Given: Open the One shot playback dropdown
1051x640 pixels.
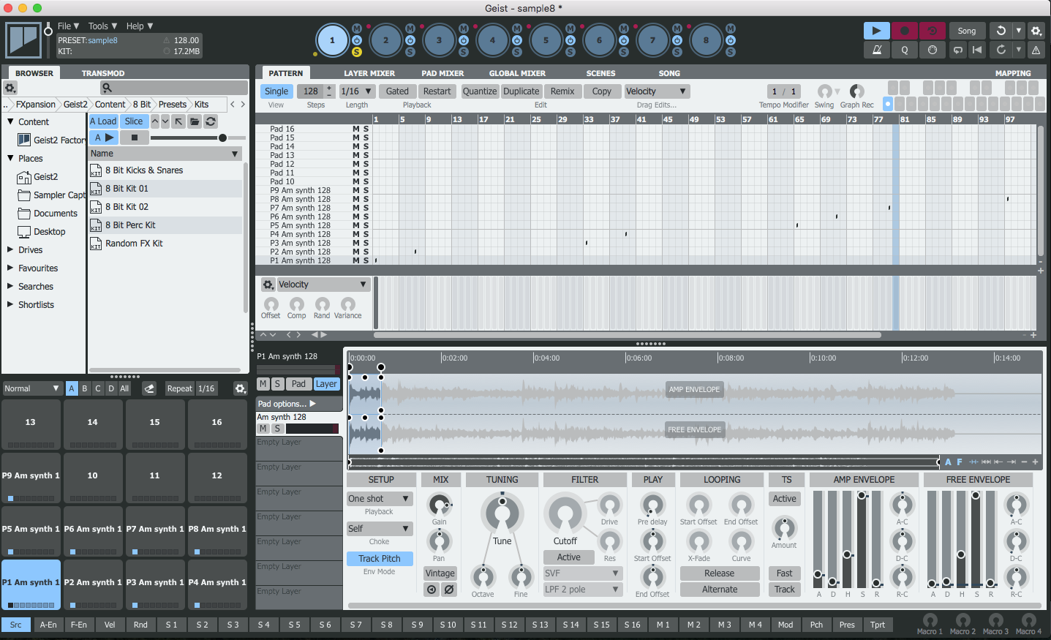Looking at the screenshot, I should click(379, 499).
